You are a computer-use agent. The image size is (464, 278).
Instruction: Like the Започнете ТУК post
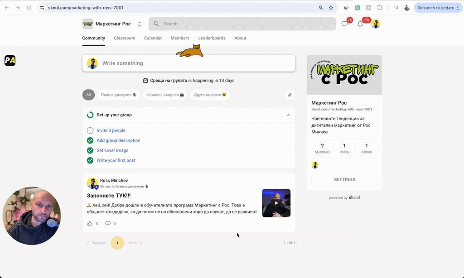[x=89, y=223]
